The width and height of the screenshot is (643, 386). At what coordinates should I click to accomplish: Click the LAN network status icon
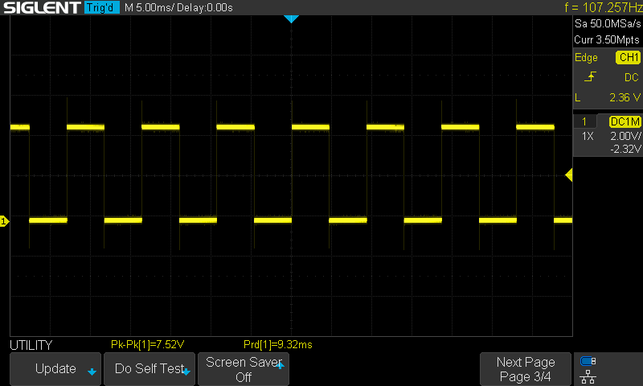[588, 376]
